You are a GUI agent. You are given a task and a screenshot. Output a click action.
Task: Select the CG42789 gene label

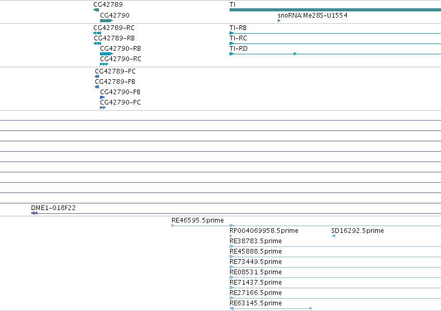coord(108,5)
